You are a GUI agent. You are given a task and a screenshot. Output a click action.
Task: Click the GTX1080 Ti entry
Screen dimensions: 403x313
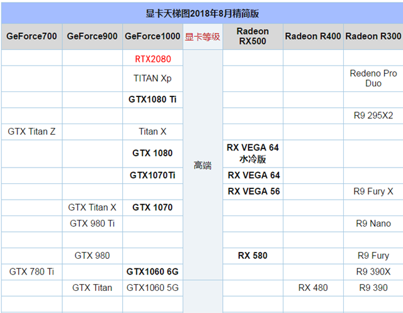pyautogui.click(x=152, y=100)
